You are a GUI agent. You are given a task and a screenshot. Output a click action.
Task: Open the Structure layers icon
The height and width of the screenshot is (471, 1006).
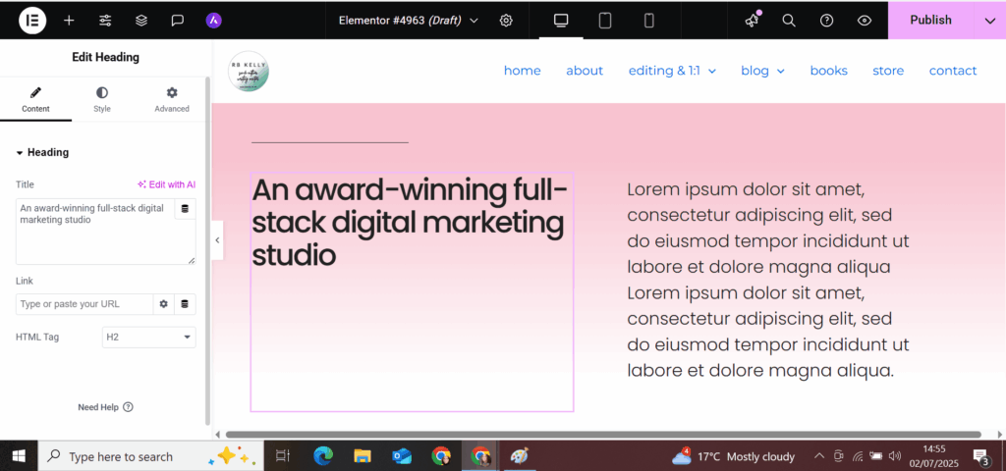(141, 21)
